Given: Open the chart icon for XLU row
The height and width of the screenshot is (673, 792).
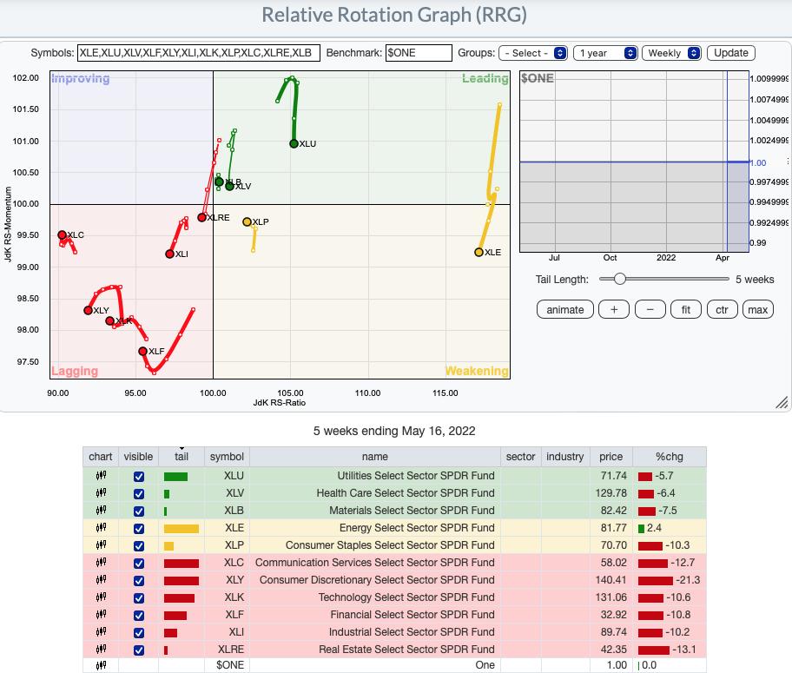Looking at the screenshot, I should pyautogui.click(x=101, y=476).
